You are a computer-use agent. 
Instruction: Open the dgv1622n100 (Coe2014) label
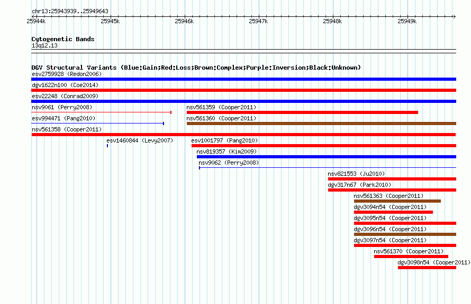[65, 85]
